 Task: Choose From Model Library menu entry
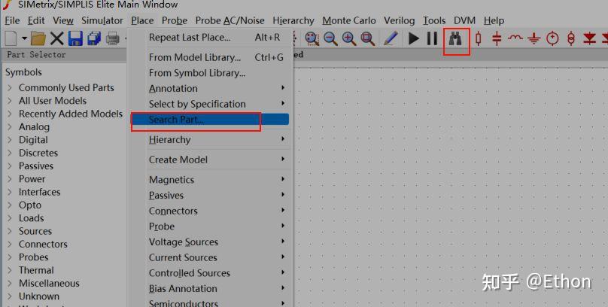(210, 57)
